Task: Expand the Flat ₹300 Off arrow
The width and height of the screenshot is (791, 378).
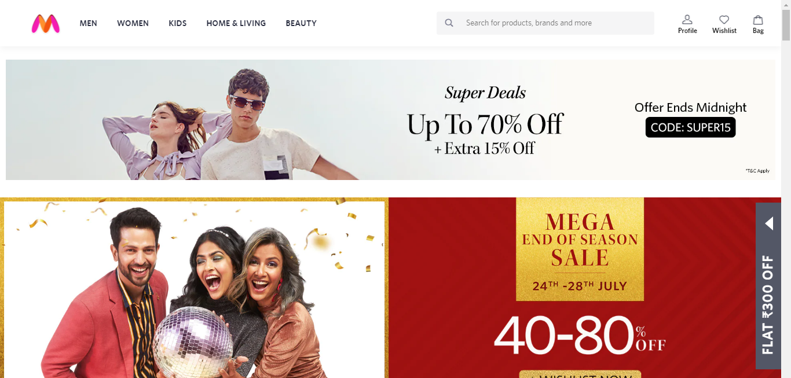Action: tap(769, 223)
